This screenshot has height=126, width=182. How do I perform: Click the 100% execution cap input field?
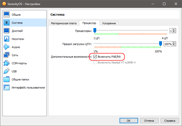click(168, 44)
